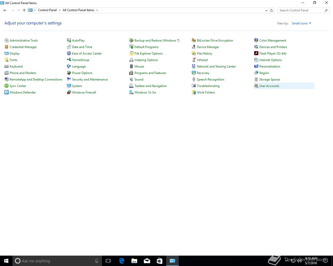Screen dimensions: 333x266
Task: Open File Explorer from taskbar
Action: tap(134, 261)
